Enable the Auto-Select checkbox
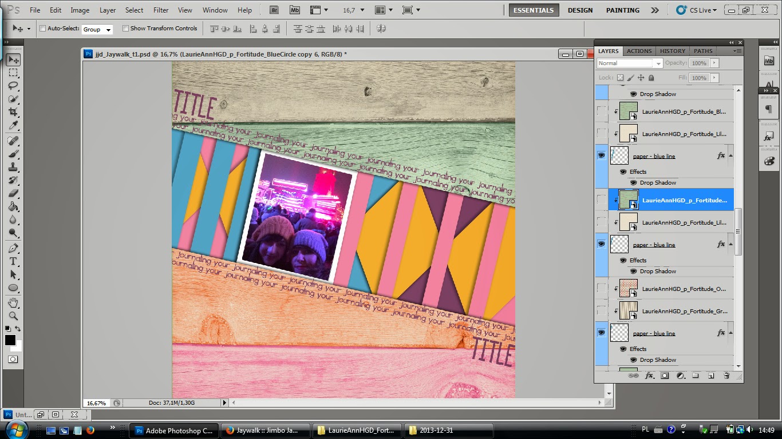The width and height of the screenshot is (782, 439). pyautogui.click(x=43, y=29)
